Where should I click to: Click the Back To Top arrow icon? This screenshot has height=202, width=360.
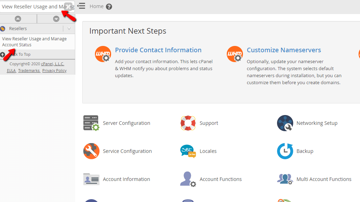pyautogui.click(x=2, y=55)
